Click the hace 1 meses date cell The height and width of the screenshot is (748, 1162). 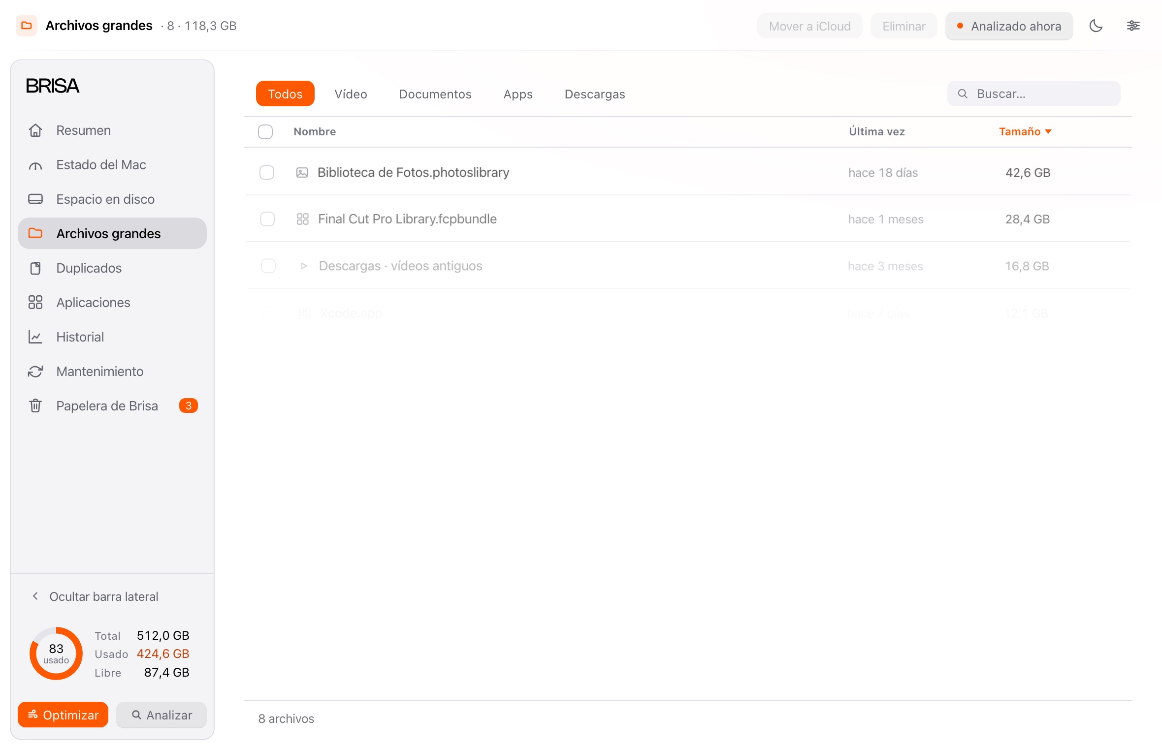click(886, 219)
